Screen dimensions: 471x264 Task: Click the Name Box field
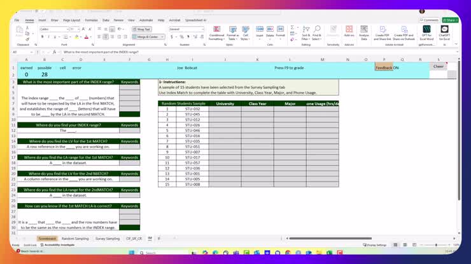point(22,52)
